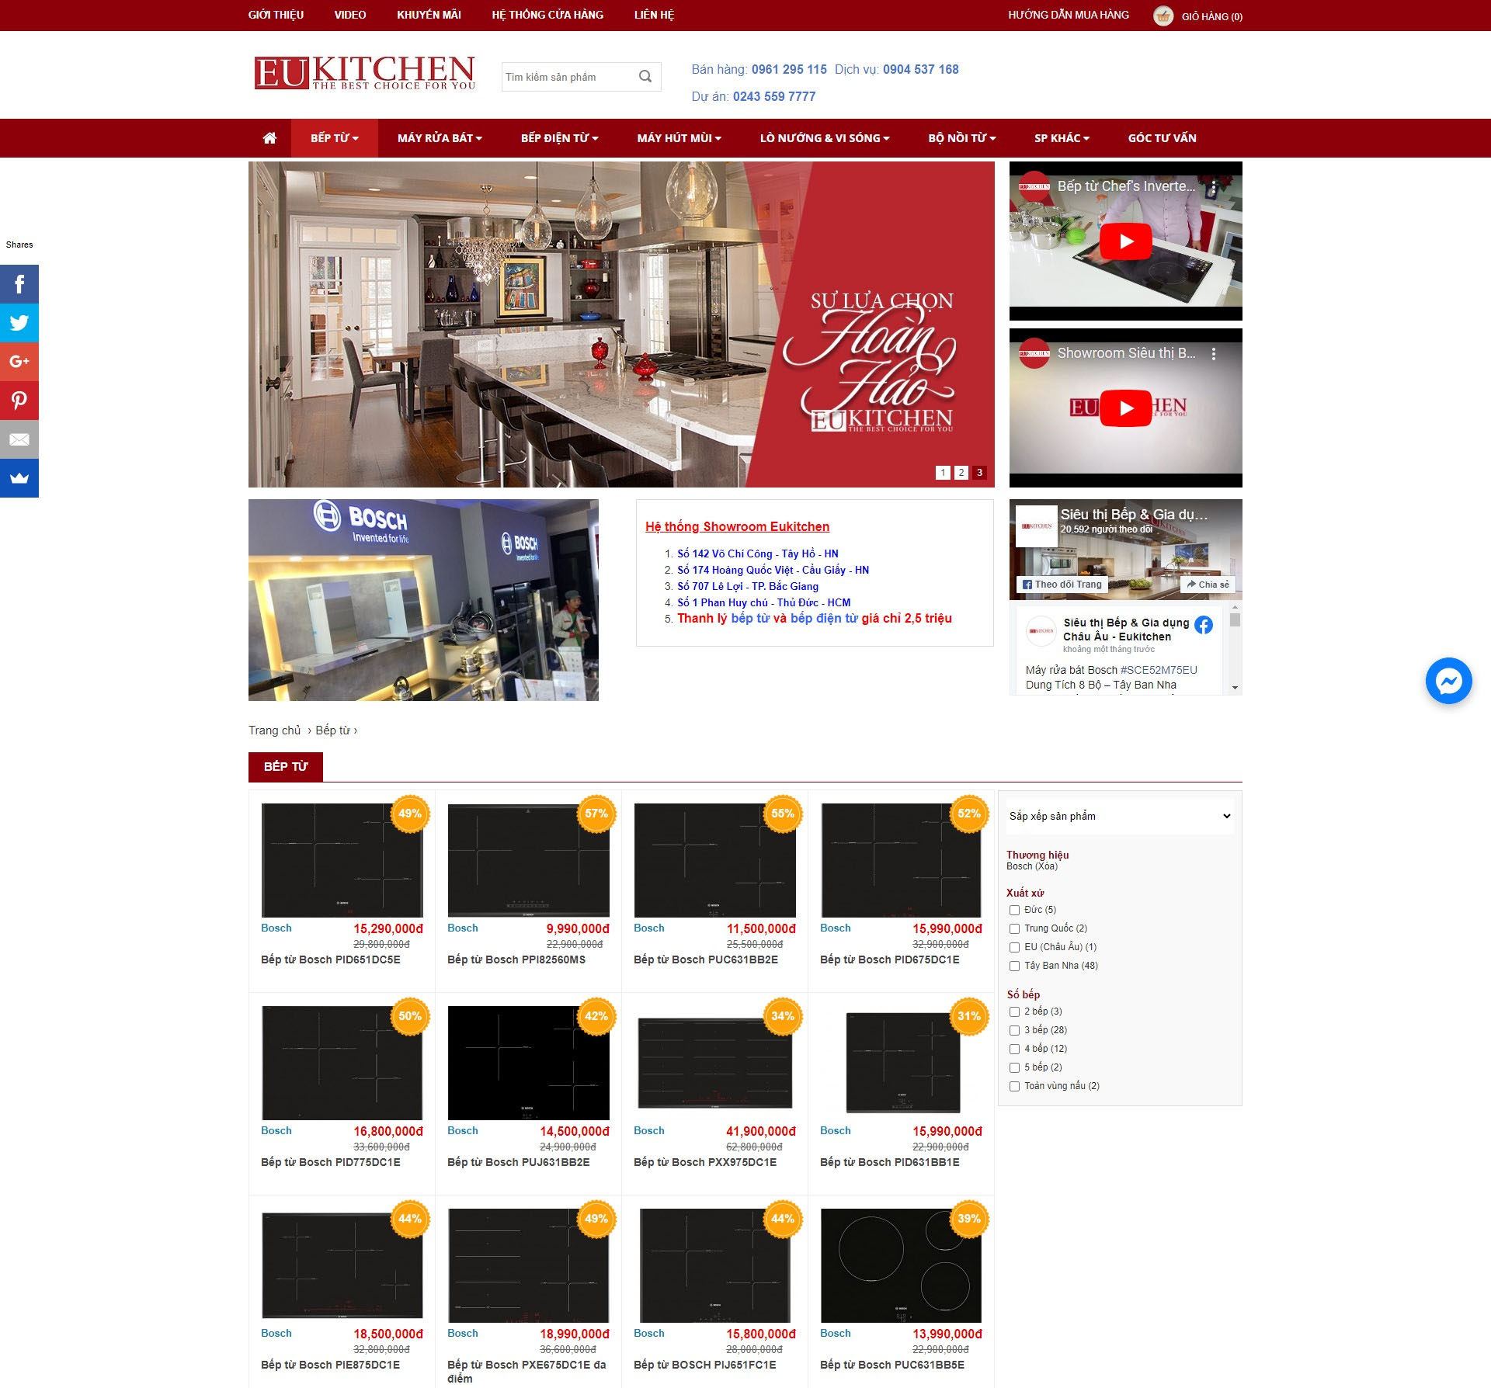The image size is (1491, 1388).
Task: Expand the MÁY HÚT MÙI menu
Action: 677,137
